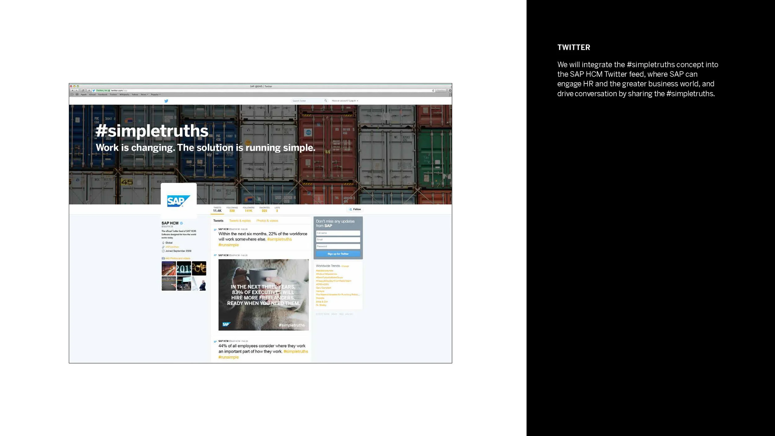Open the reading list book icon
This screenshot has height=436, width=775.
pos(72,95)
